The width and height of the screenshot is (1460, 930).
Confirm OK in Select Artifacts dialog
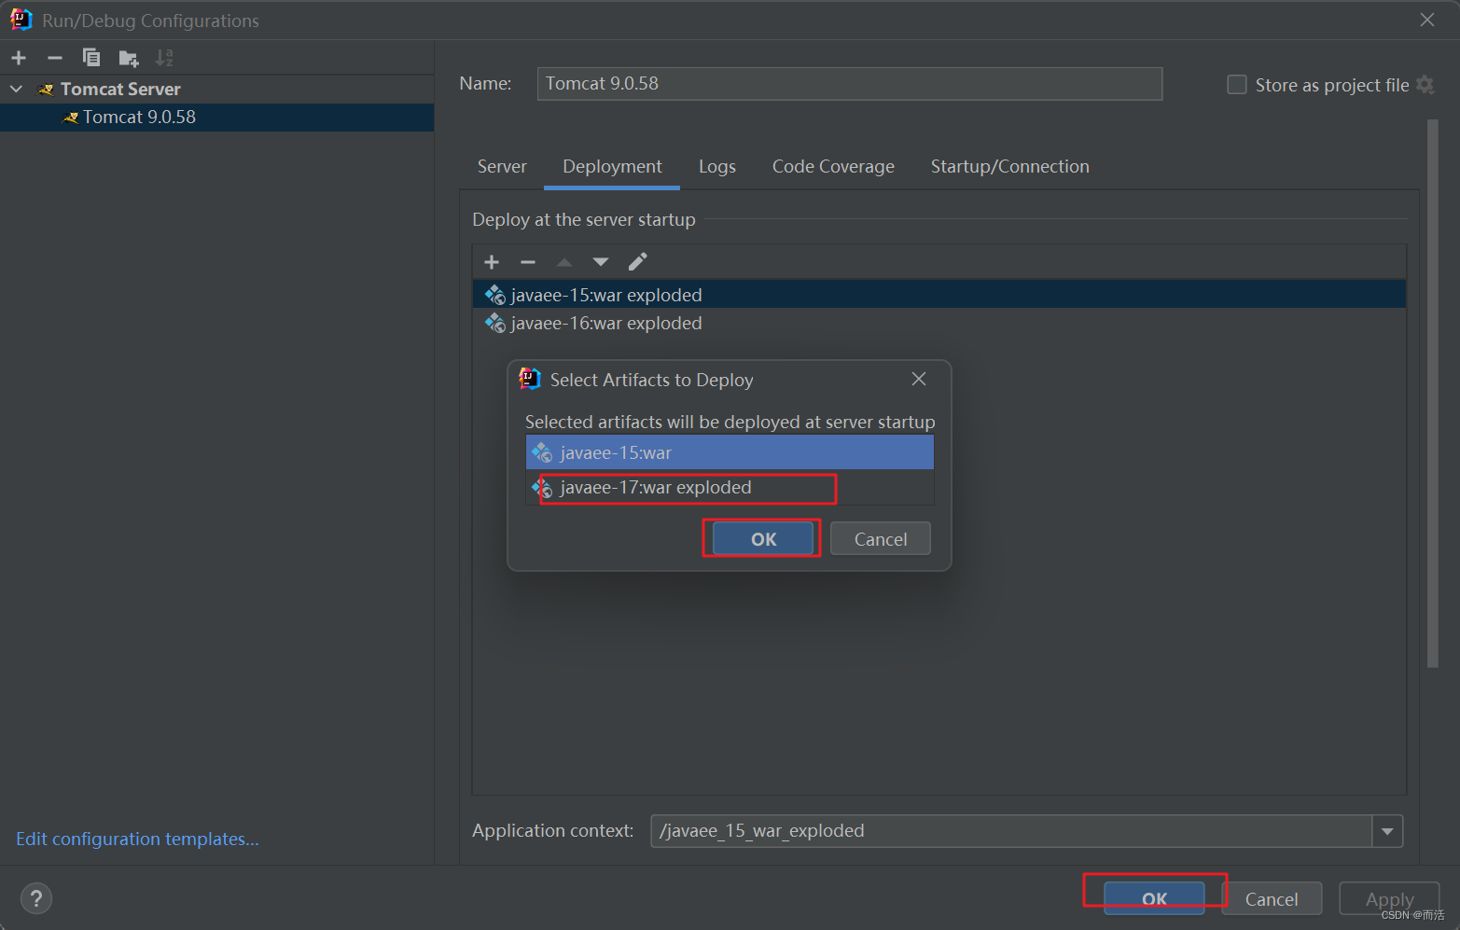point(762,539)
